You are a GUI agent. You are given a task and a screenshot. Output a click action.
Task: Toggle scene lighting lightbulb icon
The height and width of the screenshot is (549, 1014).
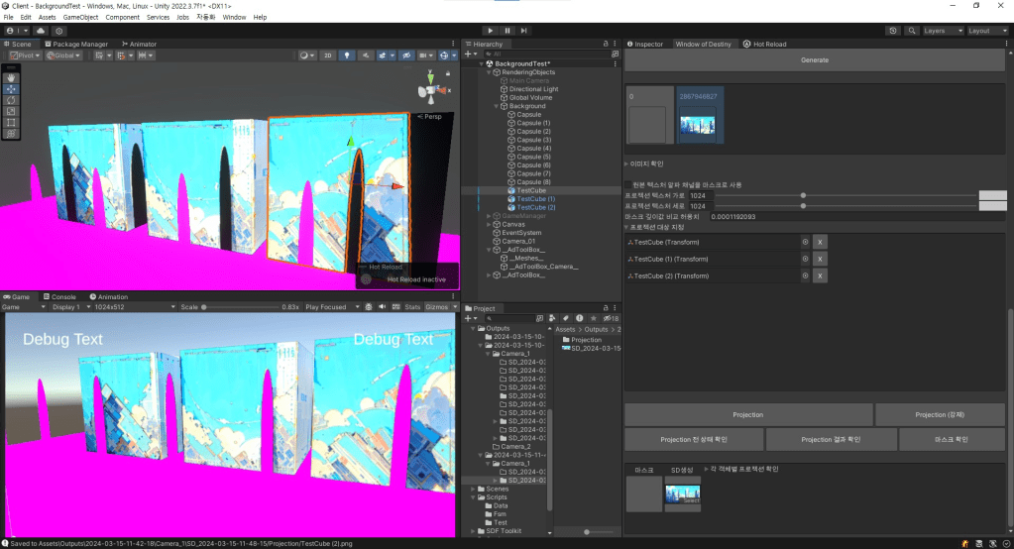[x=346, y=55]
